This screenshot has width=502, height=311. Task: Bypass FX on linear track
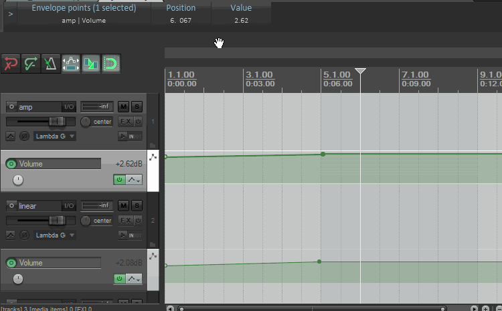tap(138, 221)
